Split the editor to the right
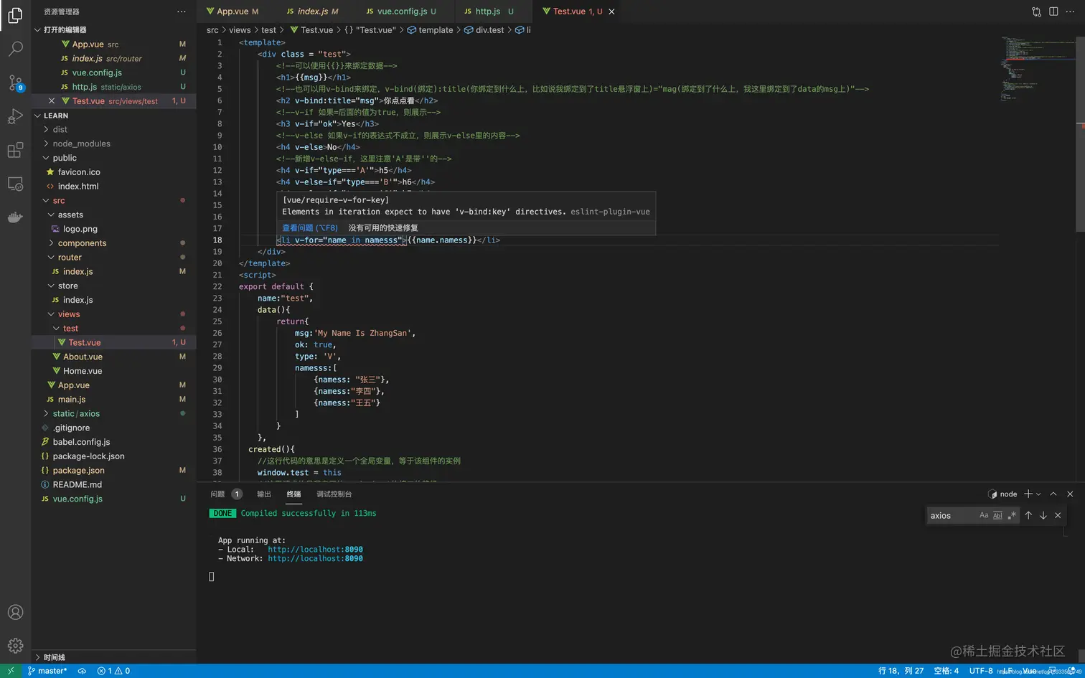Viewport: 1085px width, 678px height. pos(1053,11)
